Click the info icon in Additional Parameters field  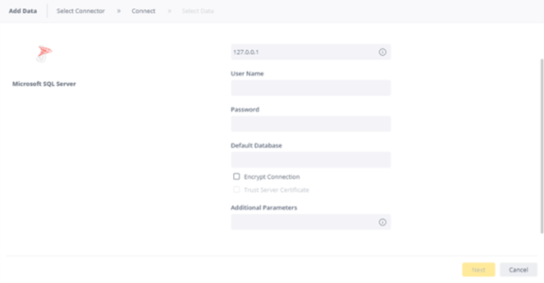(382, 222)
